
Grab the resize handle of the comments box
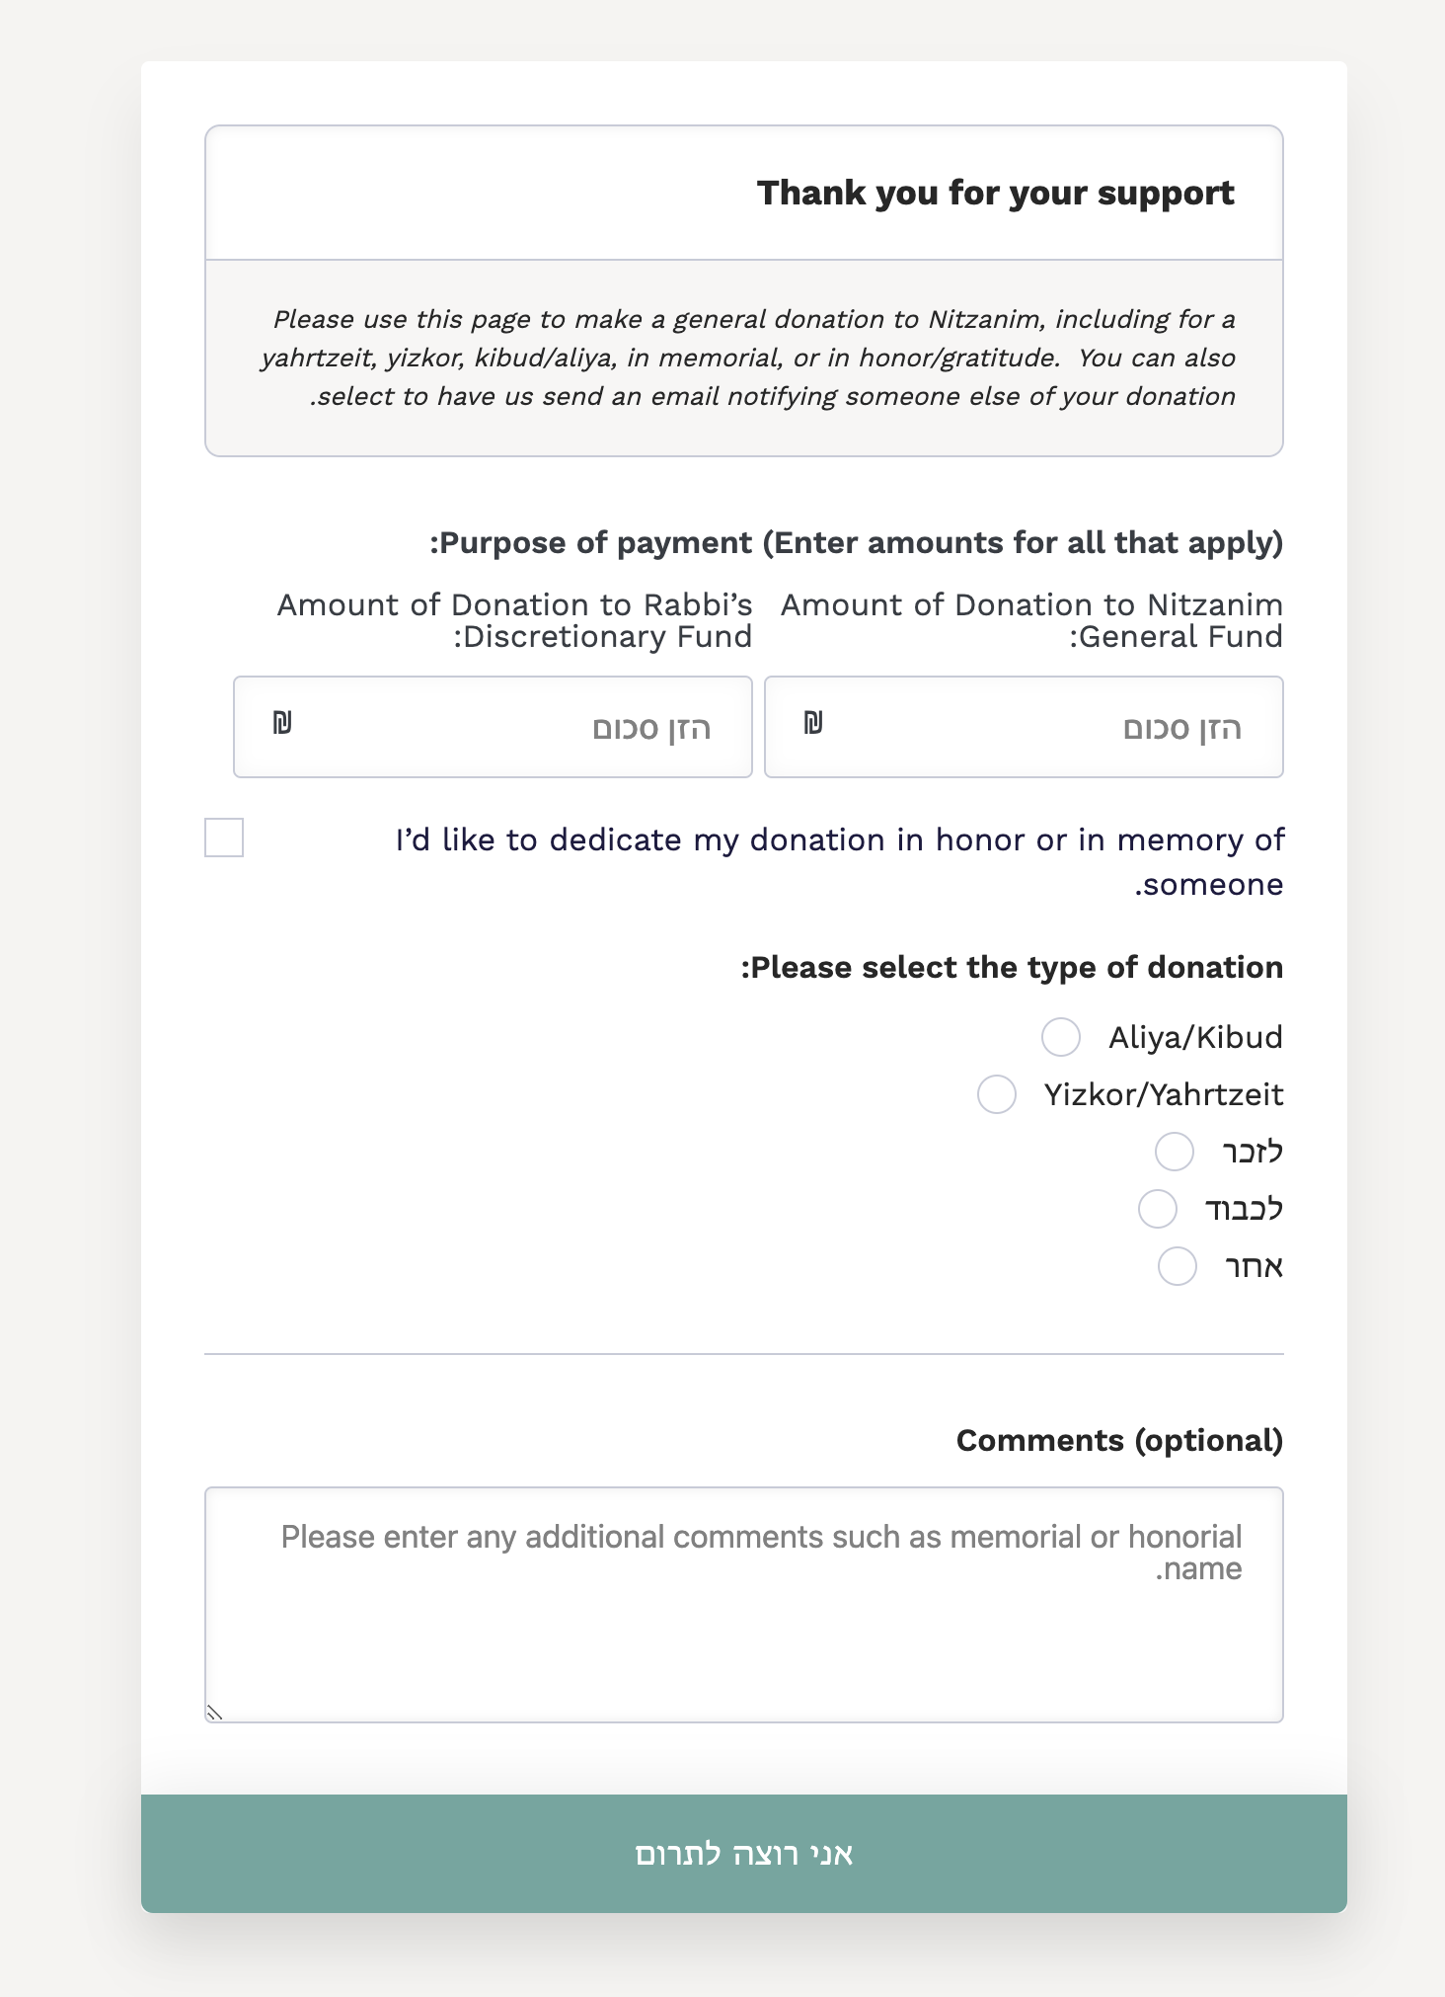214,1713
